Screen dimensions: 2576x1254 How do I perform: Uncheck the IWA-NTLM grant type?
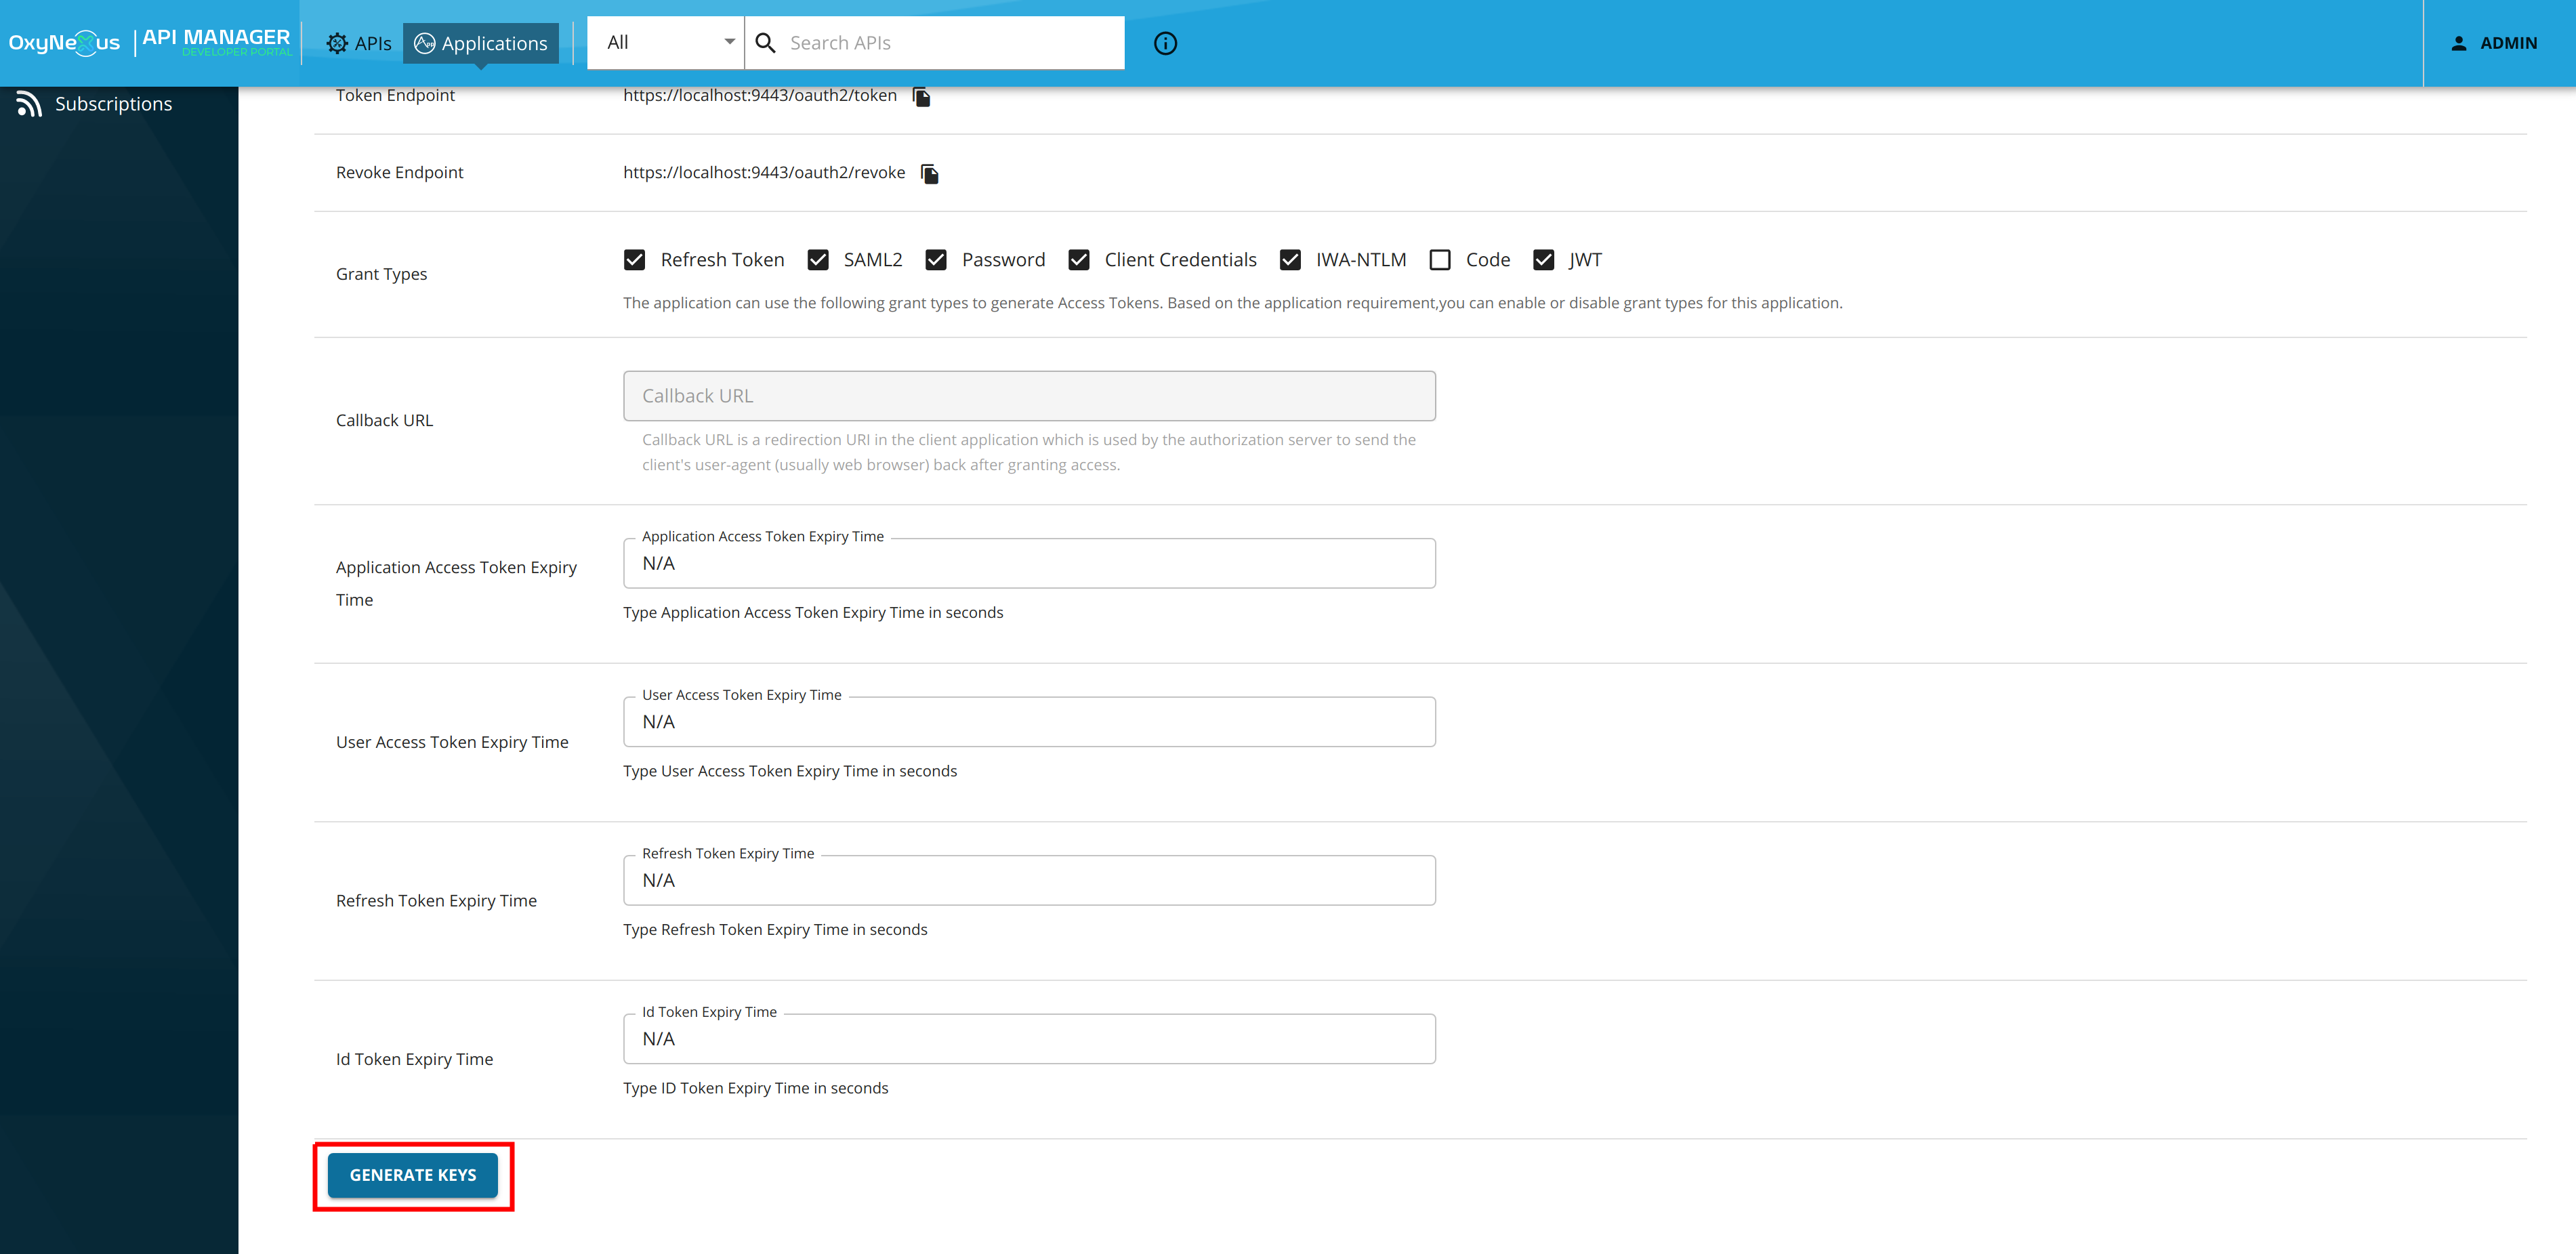tap(1290, 260)
